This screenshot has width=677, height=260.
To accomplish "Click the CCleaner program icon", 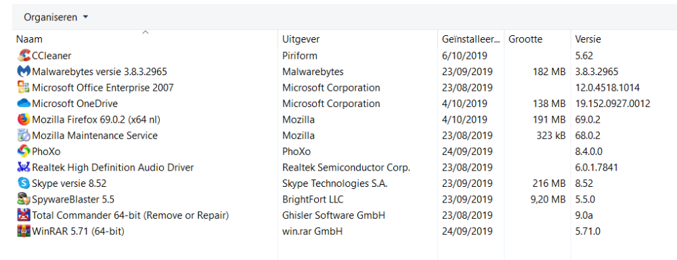I will coord(23,56).
